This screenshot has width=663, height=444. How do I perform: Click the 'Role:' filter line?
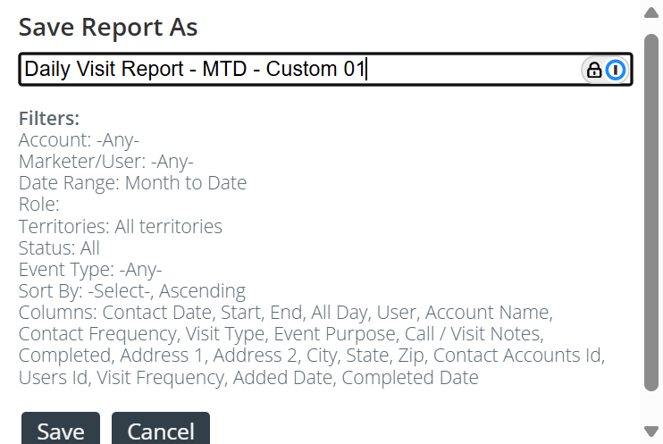tap(39, 205)
